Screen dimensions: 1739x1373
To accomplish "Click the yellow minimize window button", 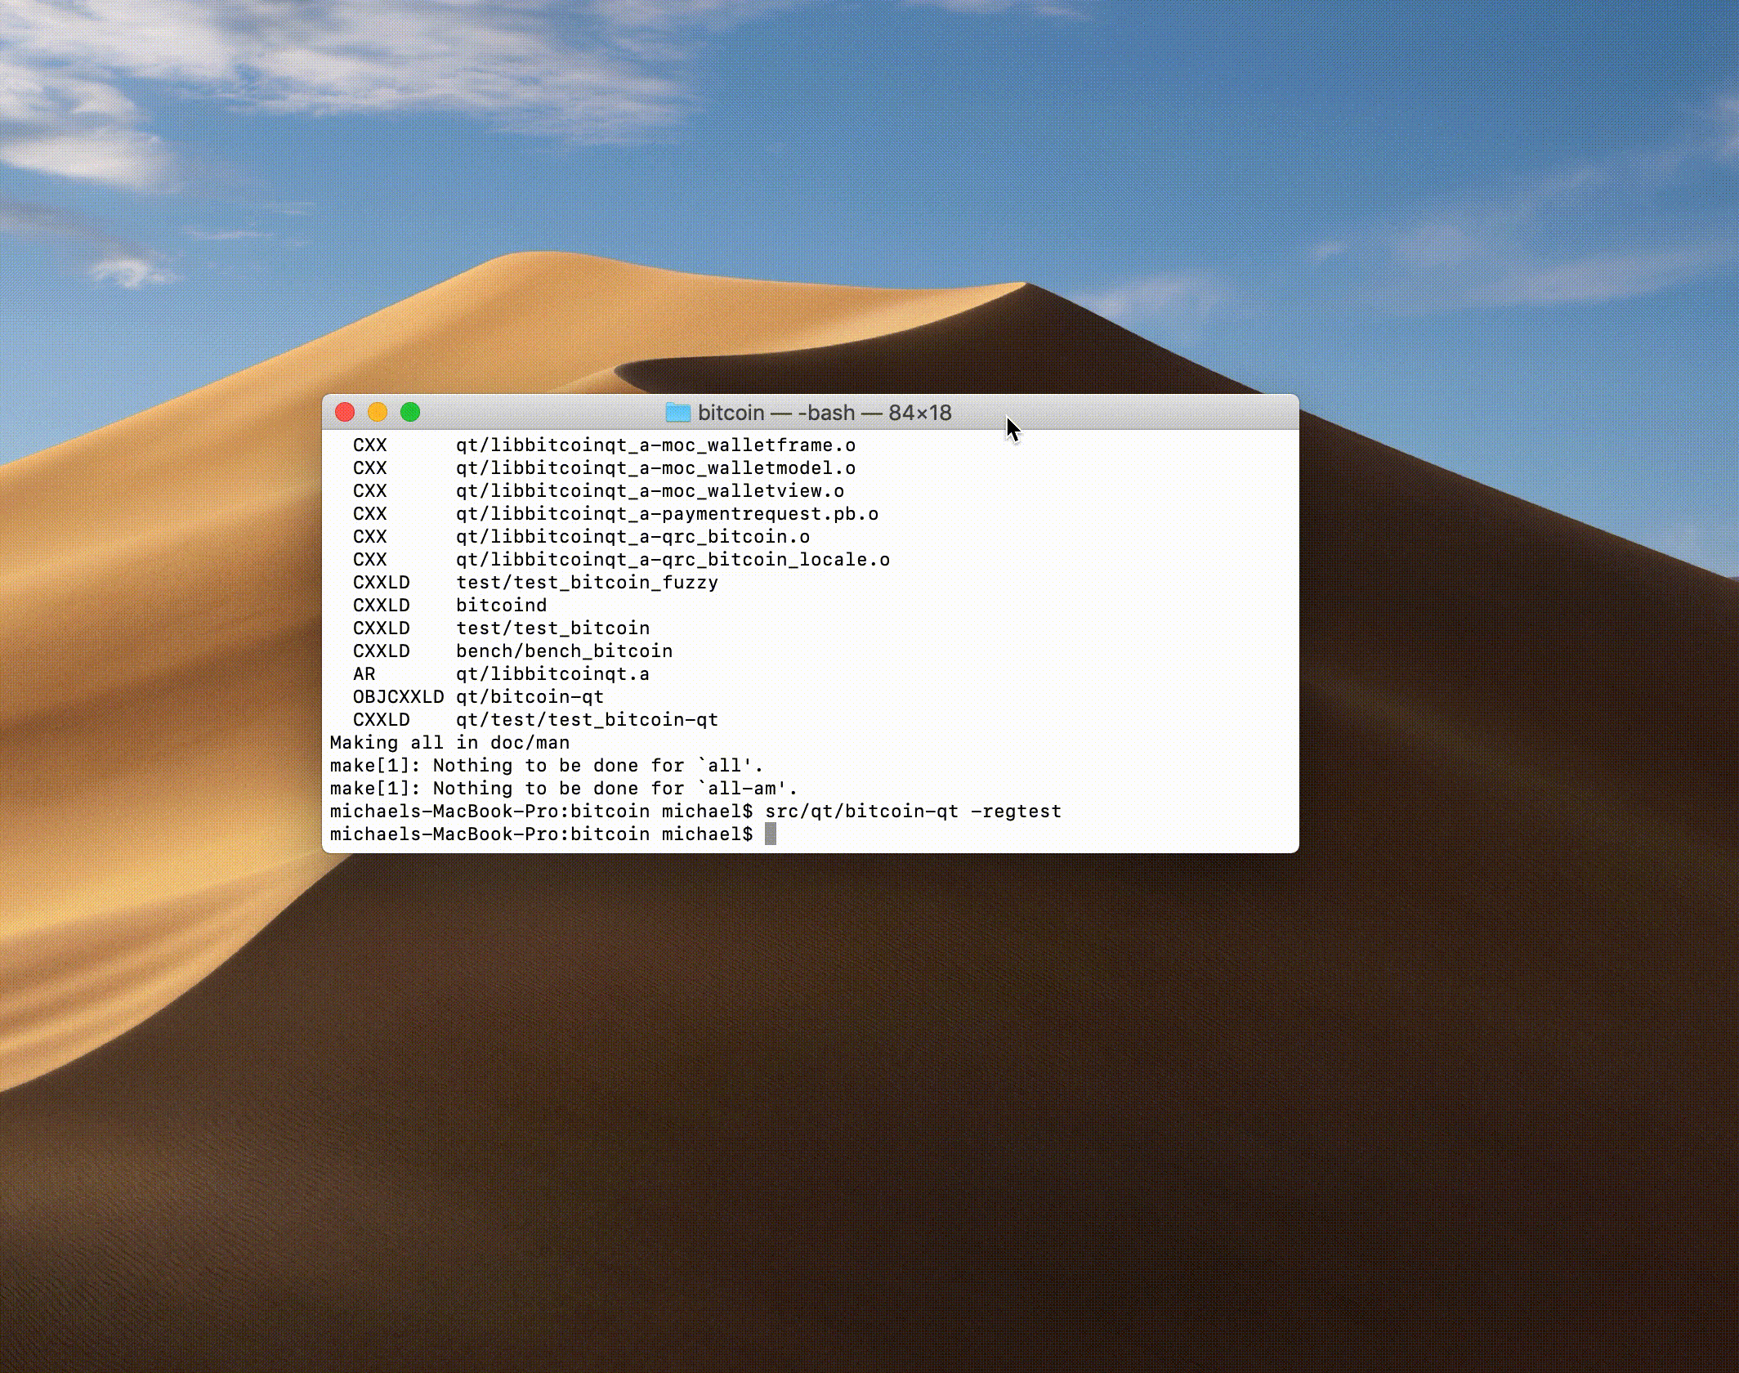I will click(x=378, y=412).
